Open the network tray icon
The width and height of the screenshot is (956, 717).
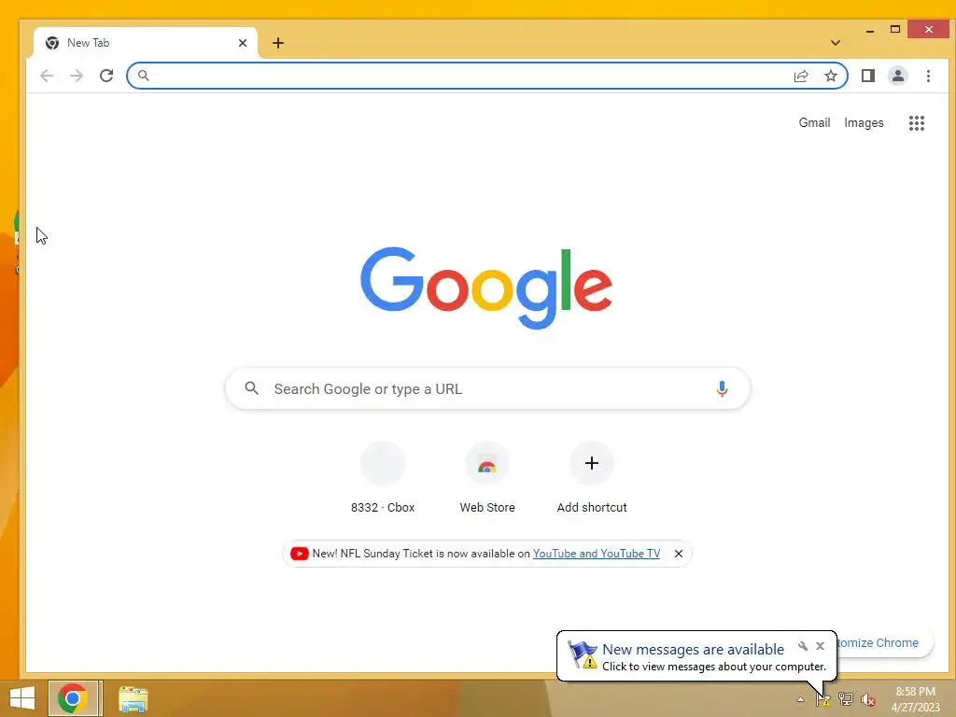845,699
